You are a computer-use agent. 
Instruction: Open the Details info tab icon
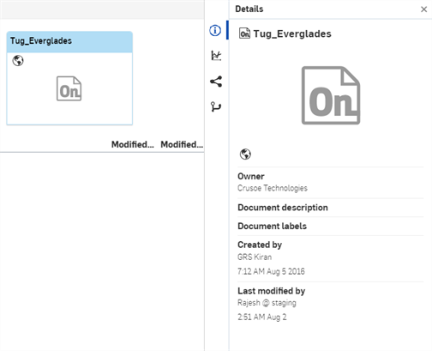(215, 30)
